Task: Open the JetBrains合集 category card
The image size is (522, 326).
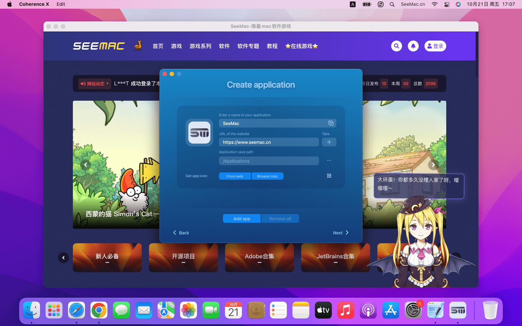Action: (x=336, y=258)
